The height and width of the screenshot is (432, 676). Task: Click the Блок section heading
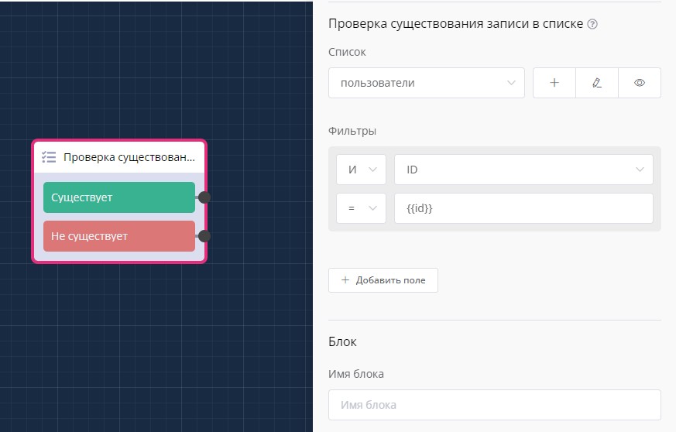(342, 341)
